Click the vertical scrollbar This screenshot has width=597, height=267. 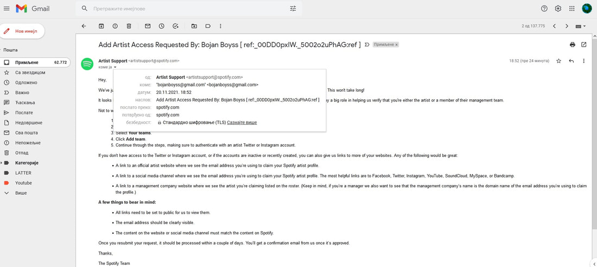pyautogui.click(x=594, y=133)
